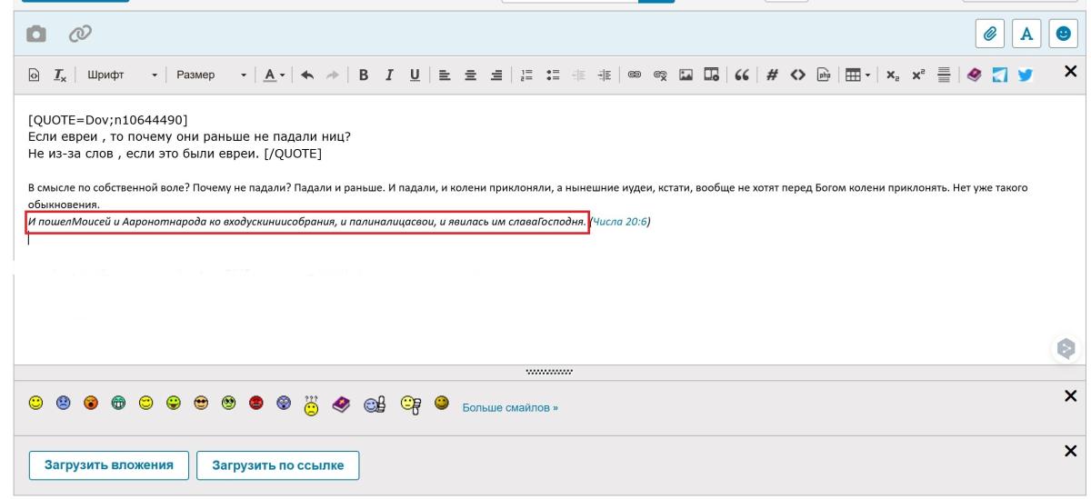1091x499 pixels.
Task: Insert the thumbs-down emoticon
Action: coord(412,406)
